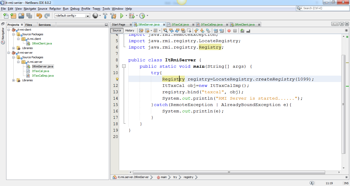Toggle Source view button
This screenshot has width=350, height=186.
click(x=117, y=30)
